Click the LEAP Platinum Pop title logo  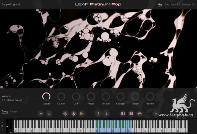[98, 4]
